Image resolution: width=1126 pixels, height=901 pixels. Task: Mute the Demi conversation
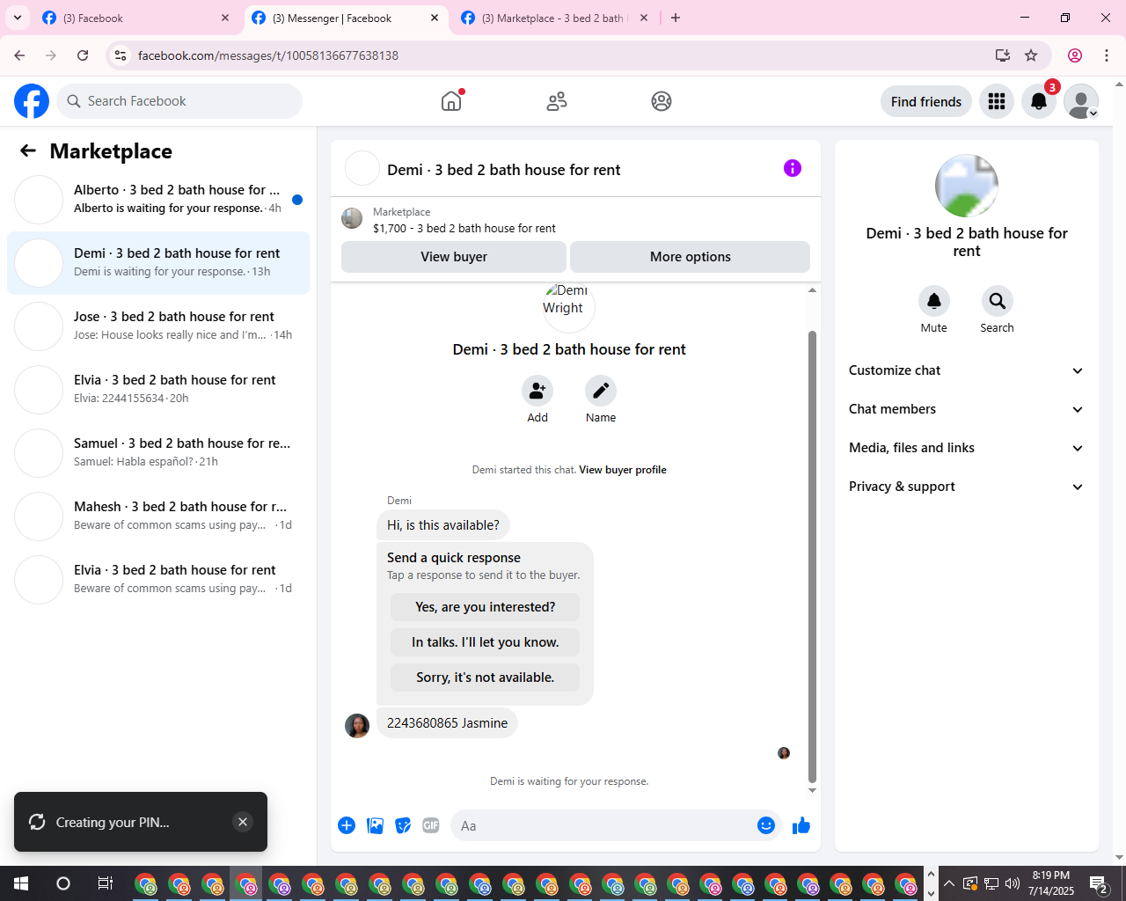click(934, 301)
